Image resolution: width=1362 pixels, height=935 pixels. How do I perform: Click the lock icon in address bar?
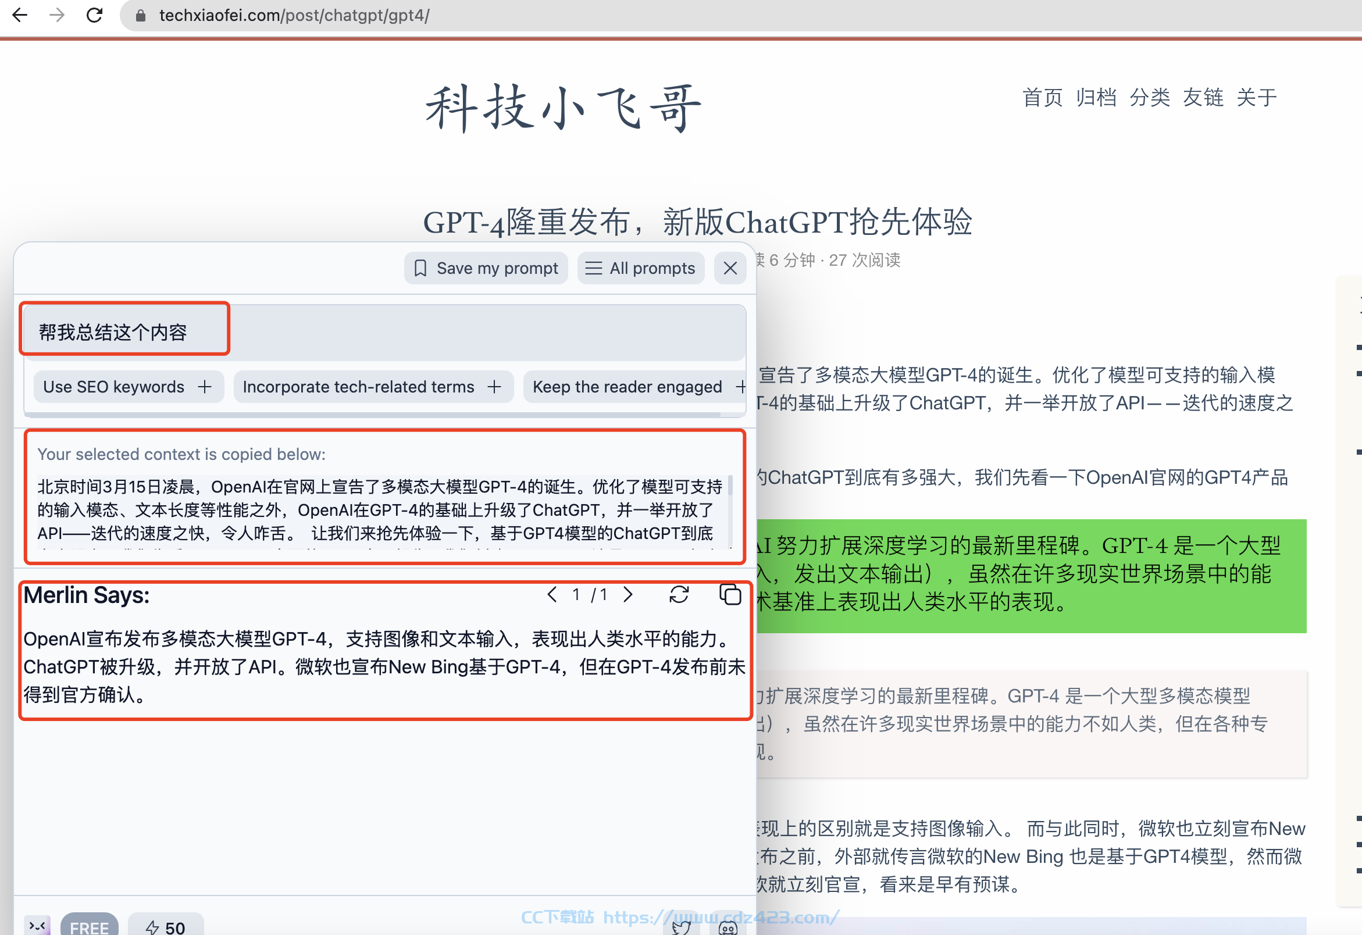(x=141, y=16)
